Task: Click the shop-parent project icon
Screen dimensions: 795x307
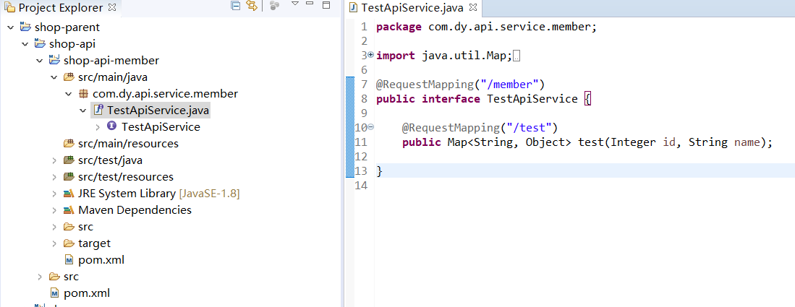Action: pos(25,27)
